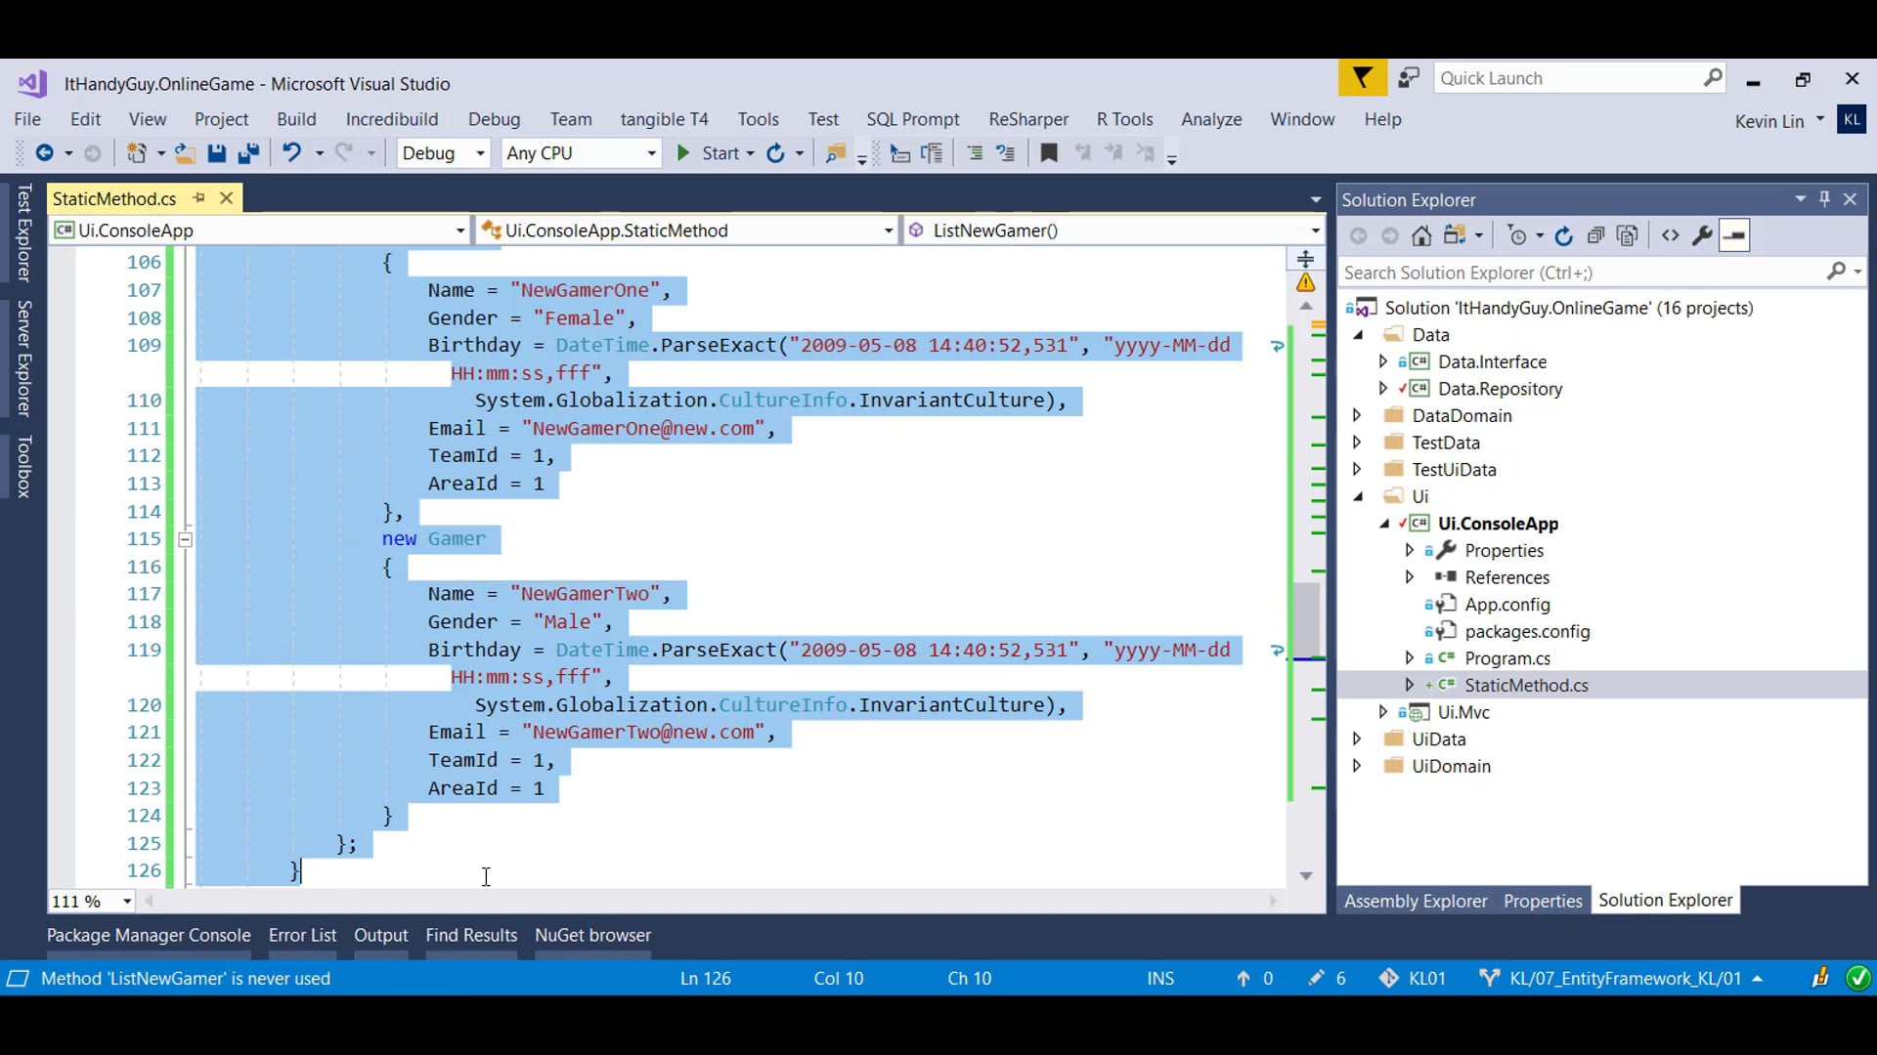This screenshot has height=1055, width=1877.
Task: Switch to the Error List tab
Action: coord(302,935)
